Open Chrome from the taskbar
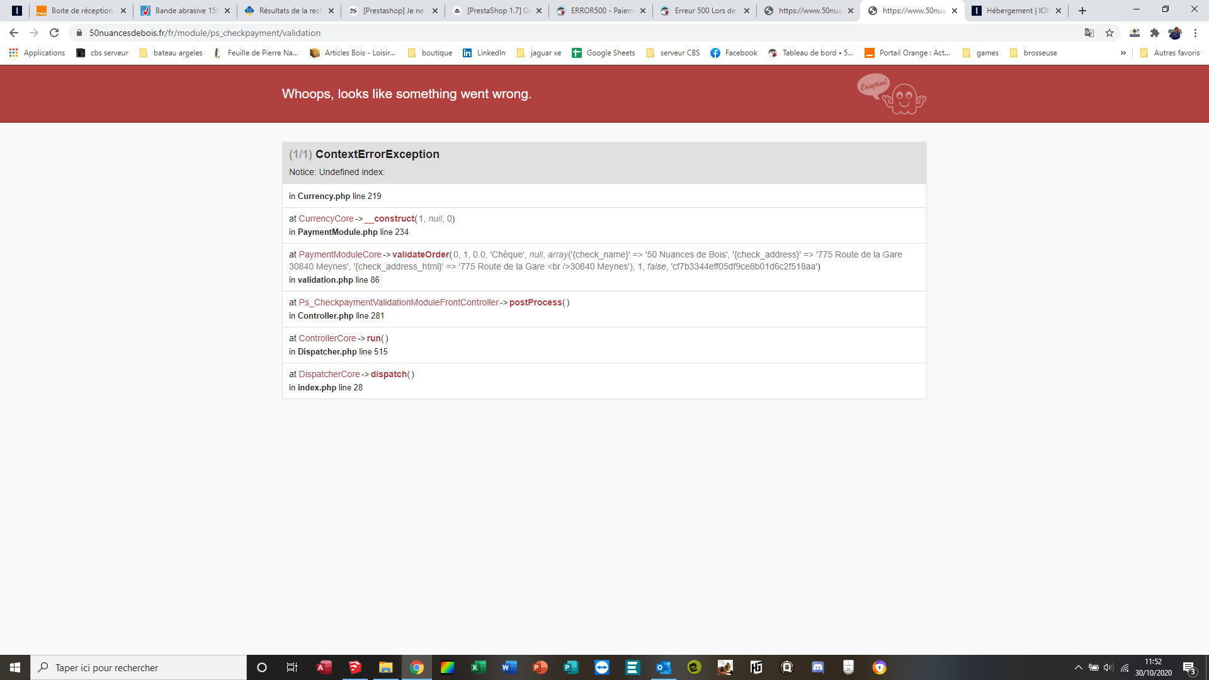1209x680 pixels. click(x=417, y=667)
